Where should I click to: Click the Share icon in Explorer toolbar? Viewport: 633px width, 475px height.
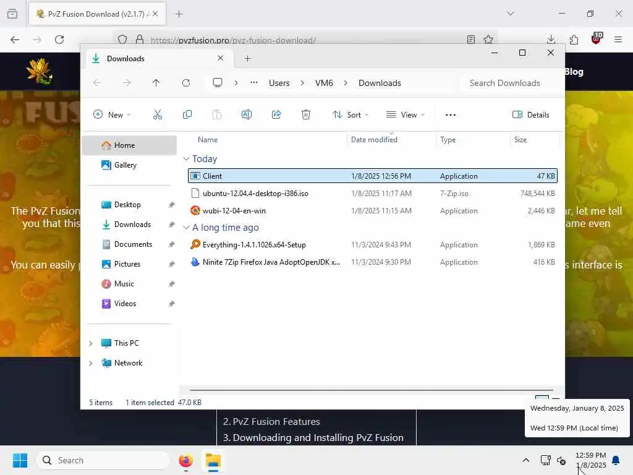click(x=276, y=114)
